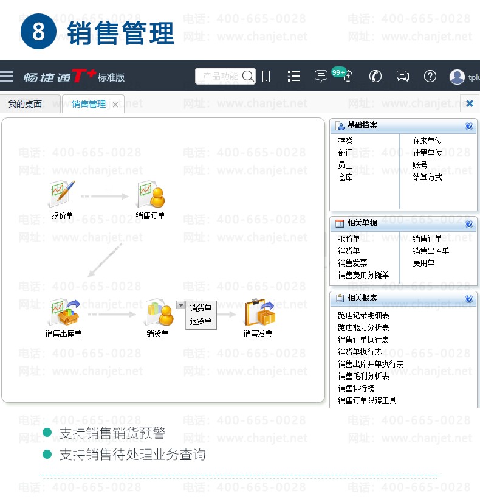Click the telephone support icon
The image size is (480, 499).
(375, 76)
